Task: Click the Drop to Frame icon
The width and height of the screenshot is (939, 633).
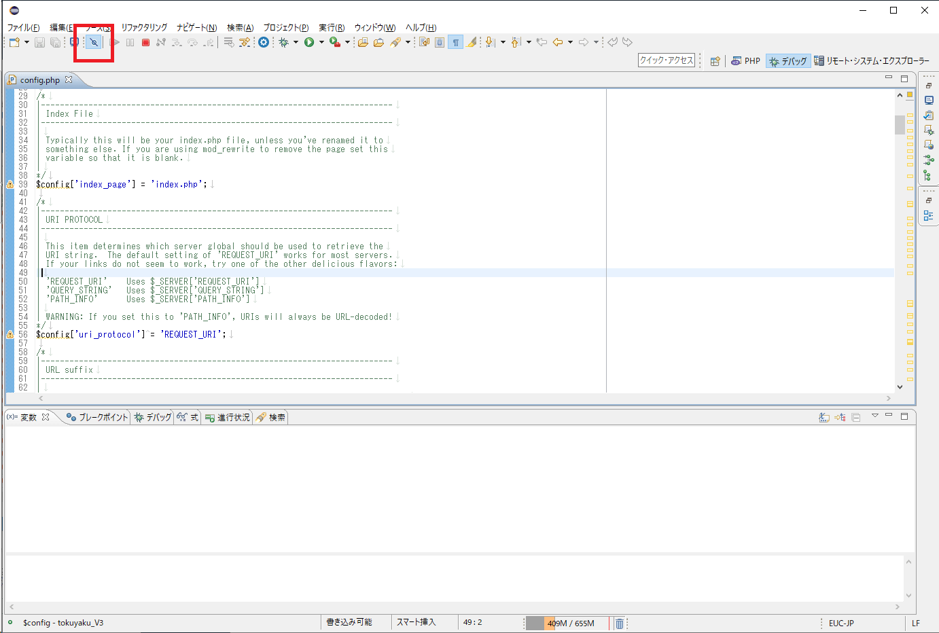Action: tap(229, 42)
